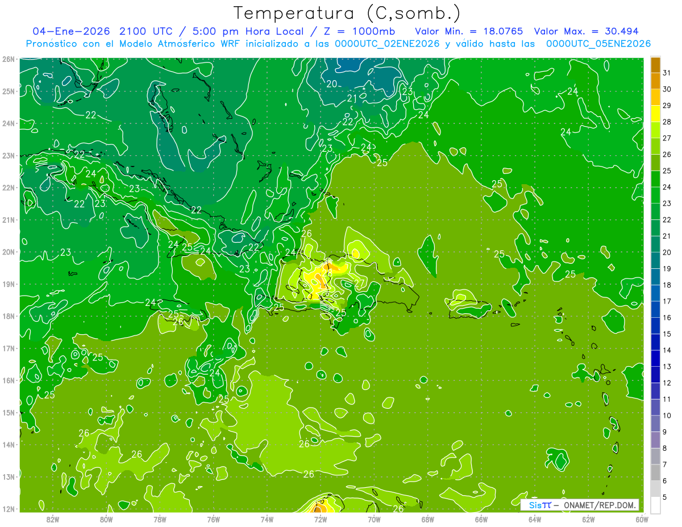This screenshot has width=682, height=527.
Task: Click the '12N' latitude axis label
Action: [x=8, y=509]
